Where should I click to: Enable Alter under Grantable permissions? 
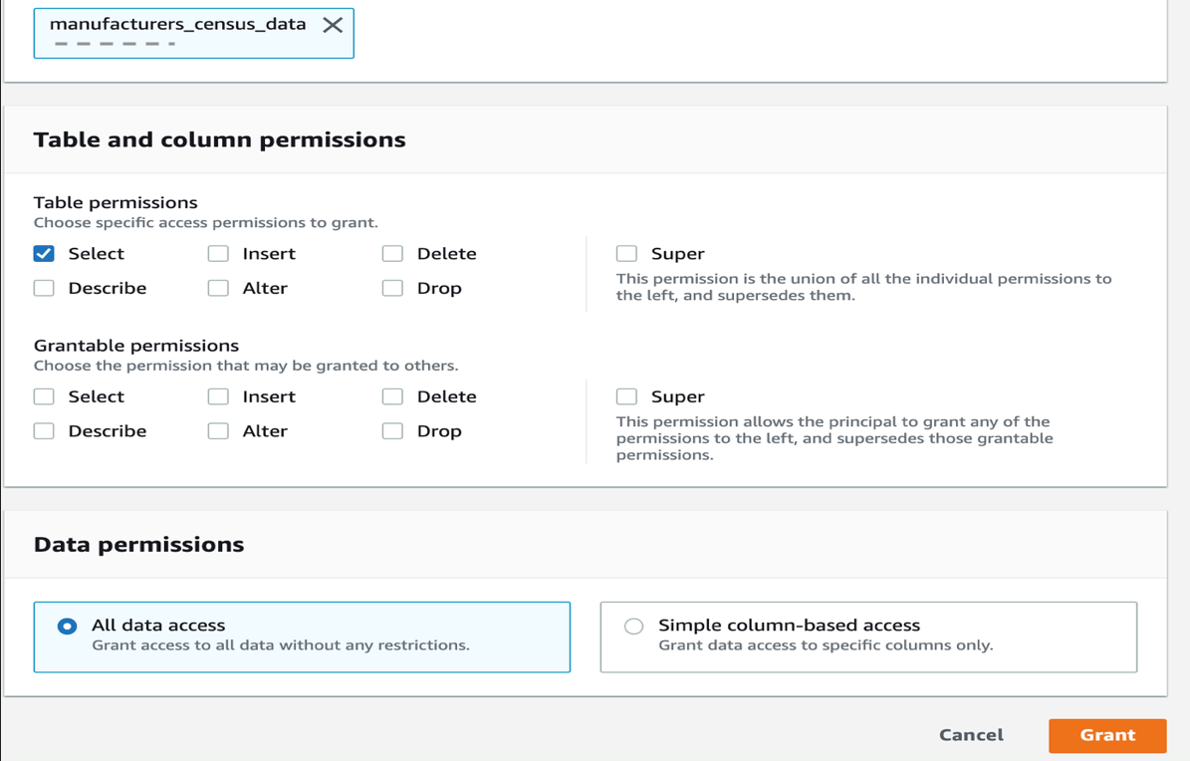point(218,431)
